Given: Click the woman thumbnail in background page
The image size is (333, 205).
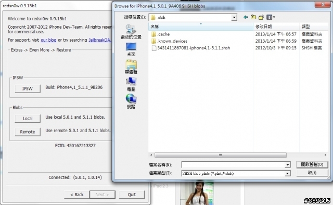Looking at the screenshot, I should pyautogui.click(x=197, y=194).
